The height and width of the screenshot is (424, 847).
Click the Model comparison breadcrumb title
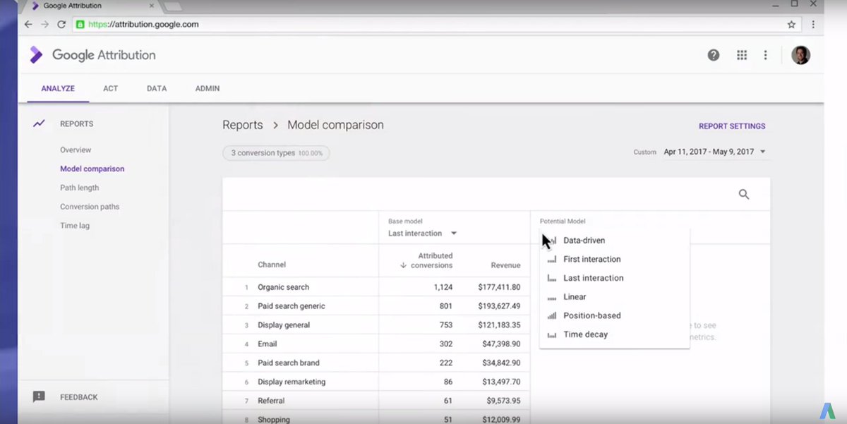[x=335, y=125]
